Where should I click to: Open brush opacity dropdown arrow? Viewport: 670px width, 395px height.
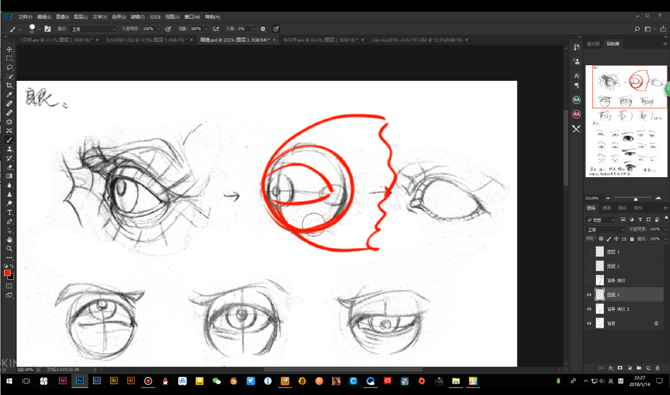tap(159, 29)
